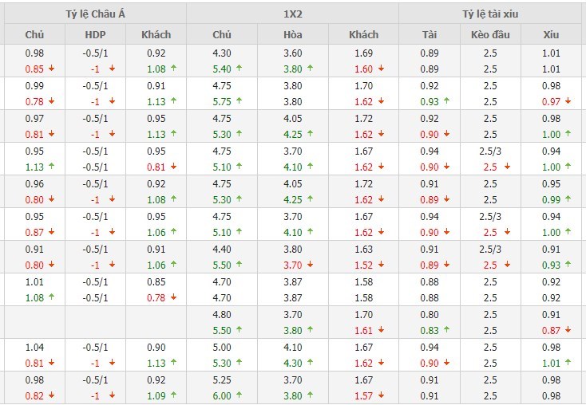Click the green up arrow beside 0.83
Screen dimensions: 586x405
coord(446,330)
